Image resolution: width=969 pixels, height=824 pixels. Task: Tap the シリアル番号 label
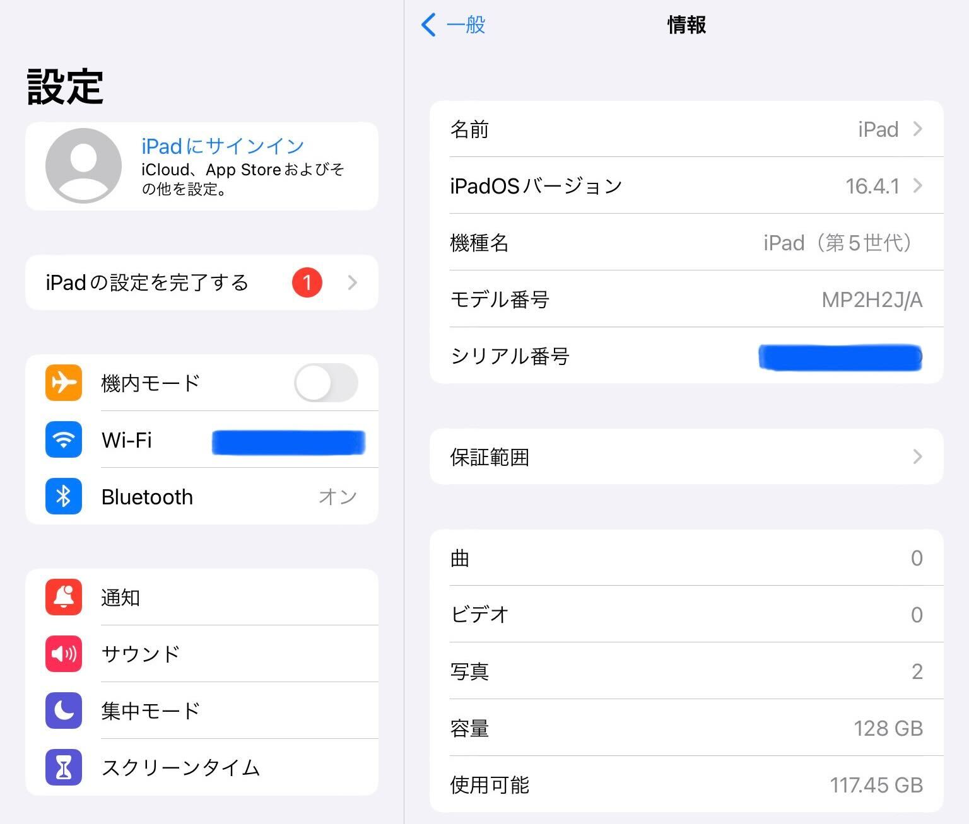click(x=510, y=356)
